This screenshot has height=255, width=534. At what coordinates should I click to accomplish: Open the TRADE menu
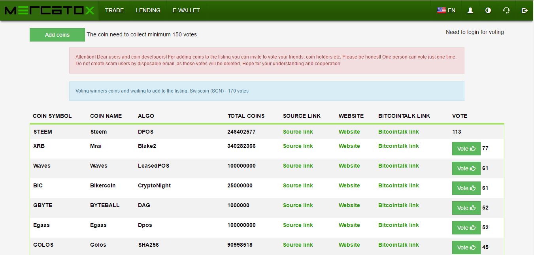(x=114, y=10)
